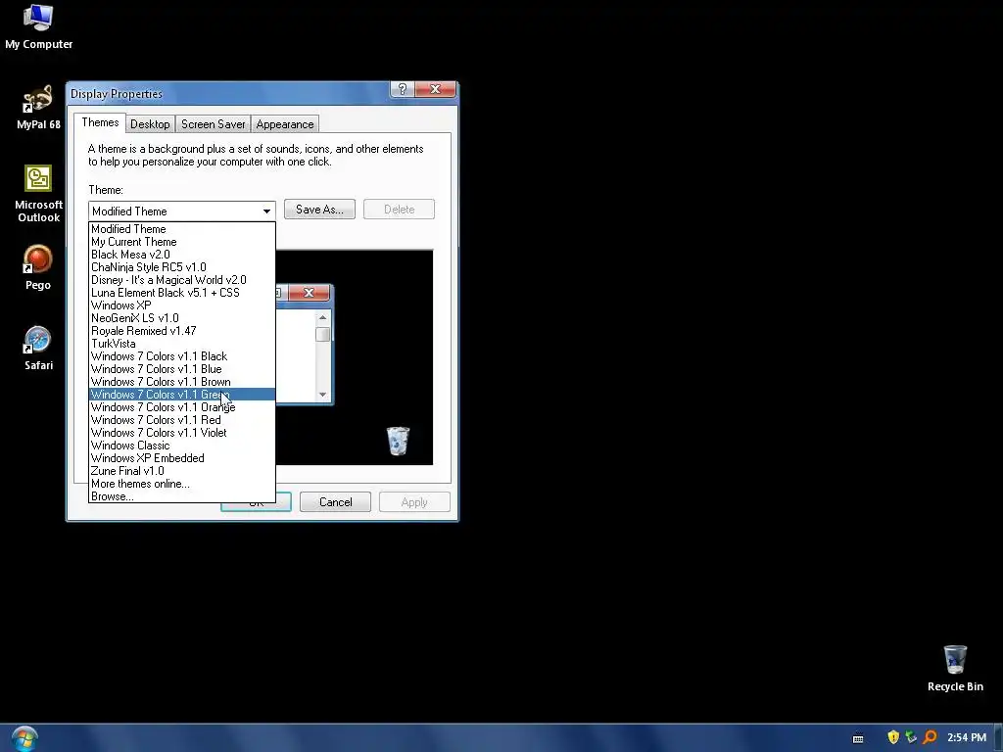The image size is (1003, 752).
Task: Choose the Windows XP Embedded theme
Action: click(x=181, y=458)
